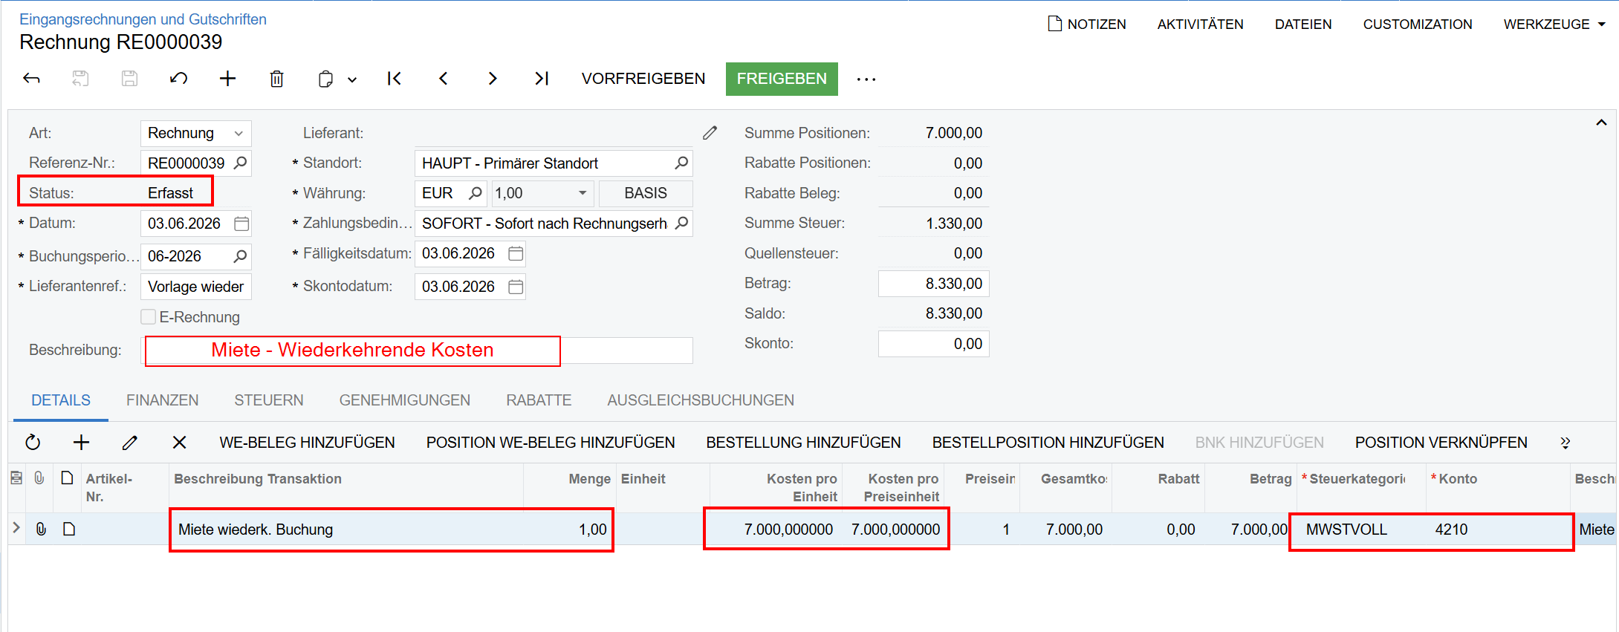
Task: Go to the last record
Action: [542, 78]
